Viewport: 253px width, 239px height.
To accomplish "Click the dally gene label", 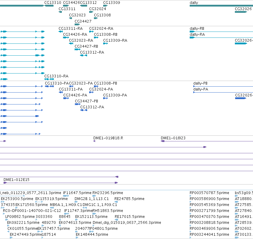I will 194,3.
